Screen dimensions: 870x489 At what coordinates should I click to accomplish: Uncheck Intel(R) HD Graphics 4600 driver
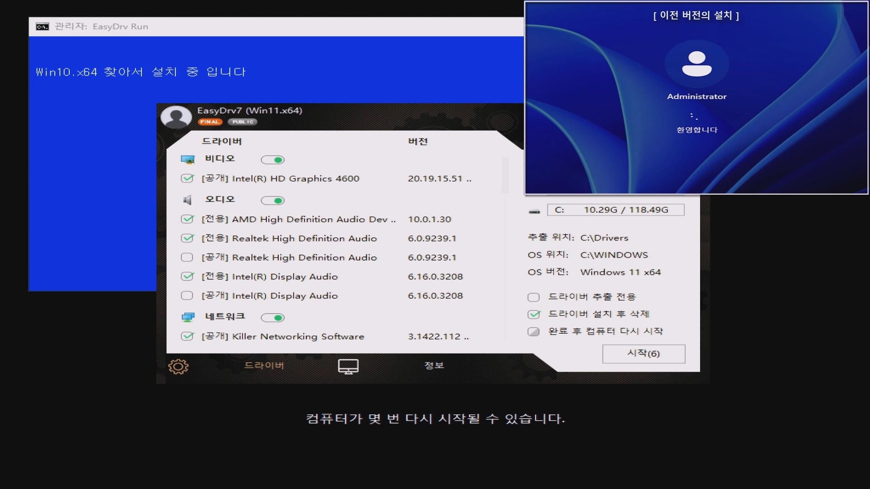[187, 178]
